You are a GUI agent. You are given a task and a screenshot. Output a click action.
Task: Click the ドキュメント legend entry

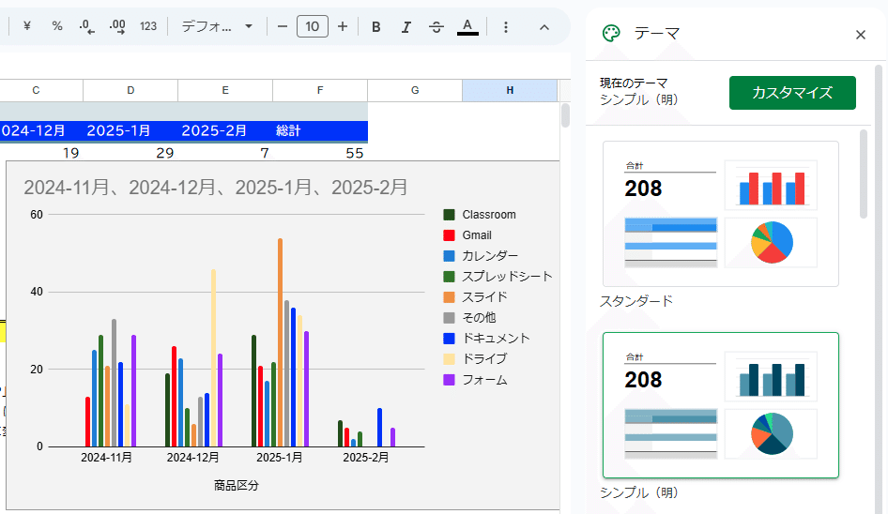486,339
